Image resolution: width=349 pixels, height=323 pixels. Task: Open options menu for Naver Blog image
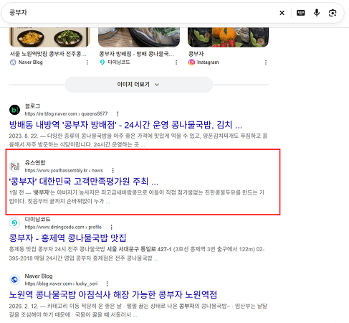coord(87,62)
